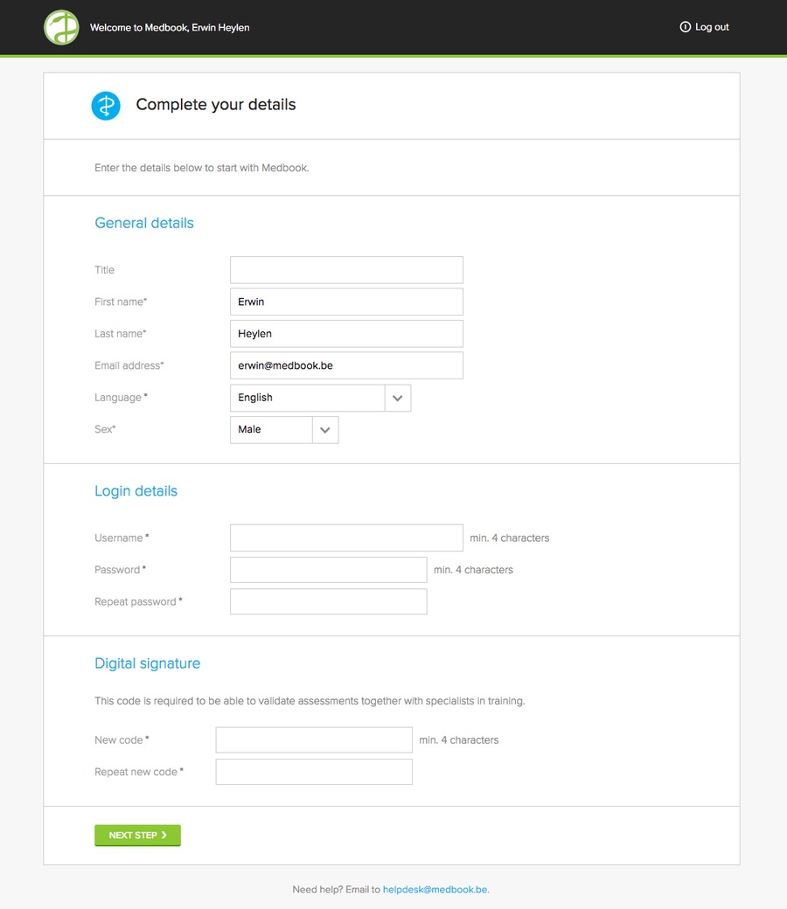Screen dimensions: 787x909
Task: Open the Language dropdown arrow
Action: (397, 398)
